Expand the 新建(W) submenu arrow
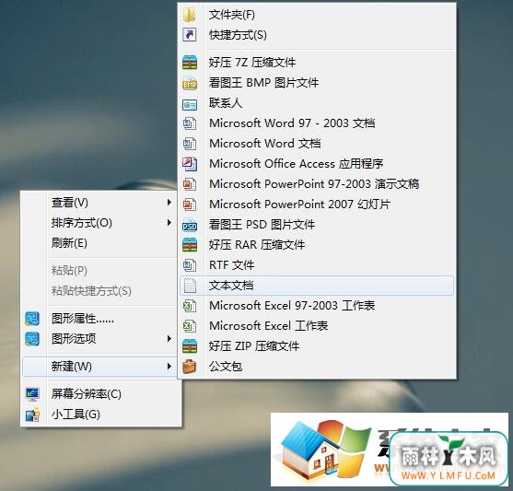This screenshot has height=491, width=513. point(169,367)
